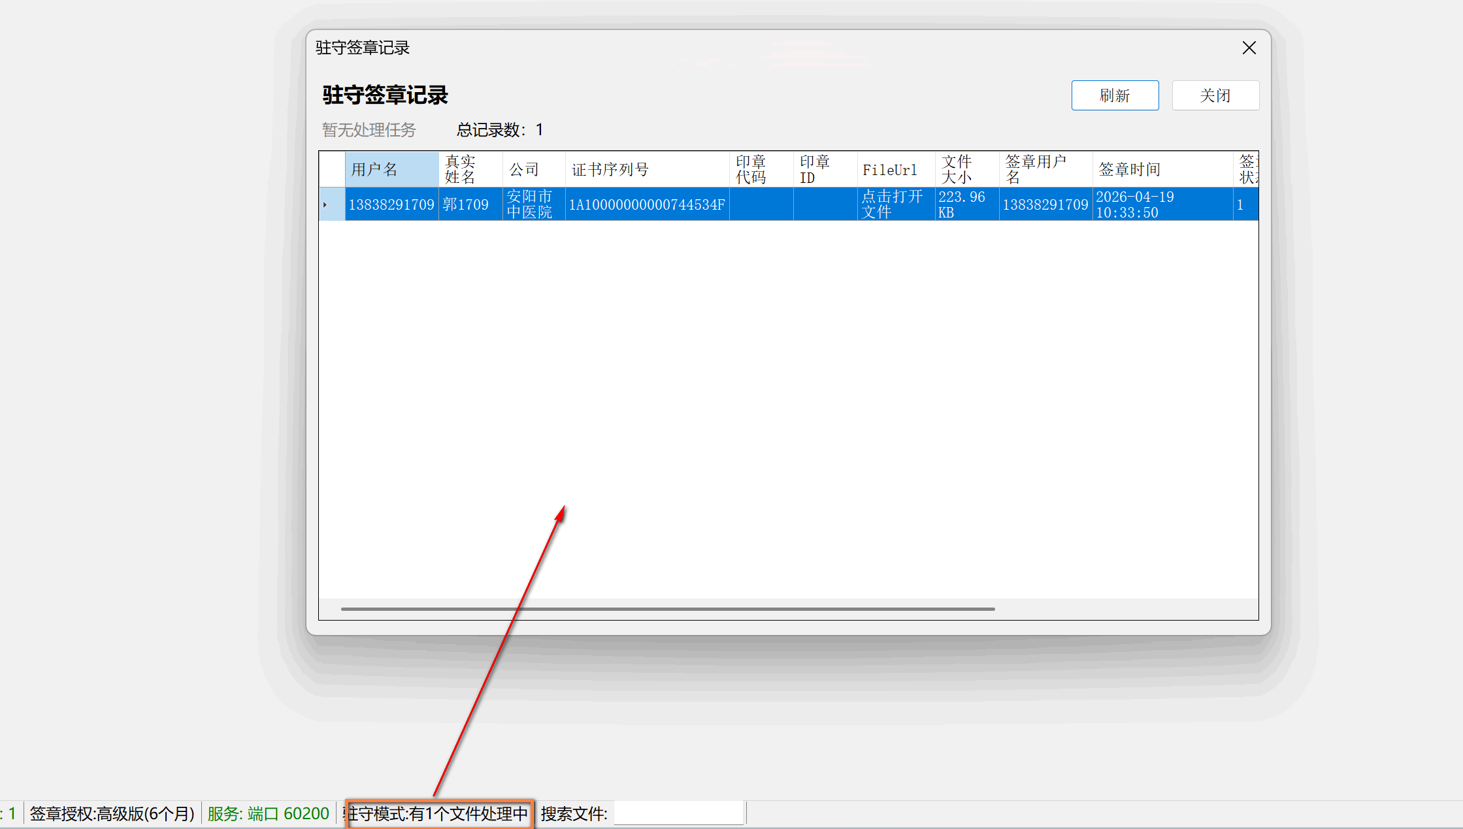Click the 驻守模式 status bar indicator
The image size is (1463, 829).
[x=436, y=813]
